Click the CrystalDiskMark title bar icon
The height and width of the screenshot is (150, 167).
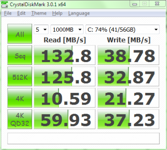click(x=4, y=5)
